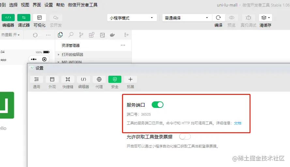Open the 热重载 hot reload dropdown

click(x=10, y=35)
